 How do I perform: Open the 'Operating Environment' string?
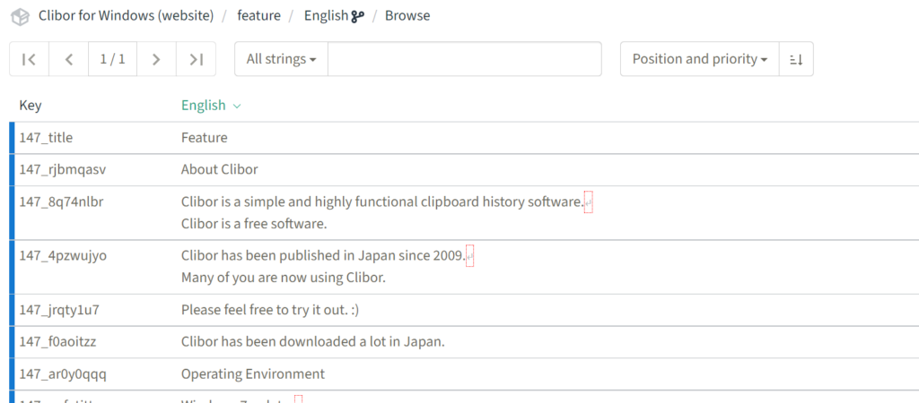pos(253,373)
